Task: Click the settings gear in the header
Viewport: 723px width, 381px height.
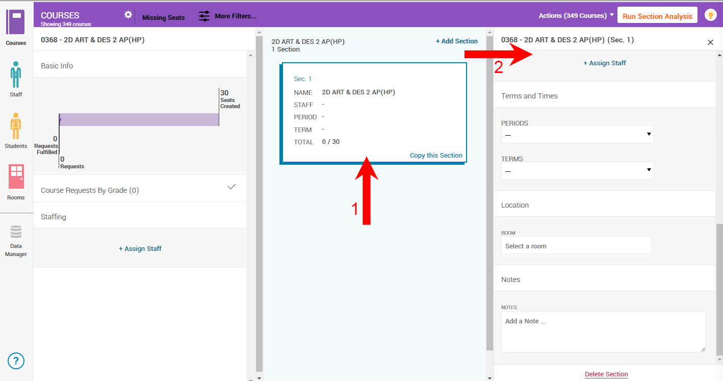Action: click(128, 15)
